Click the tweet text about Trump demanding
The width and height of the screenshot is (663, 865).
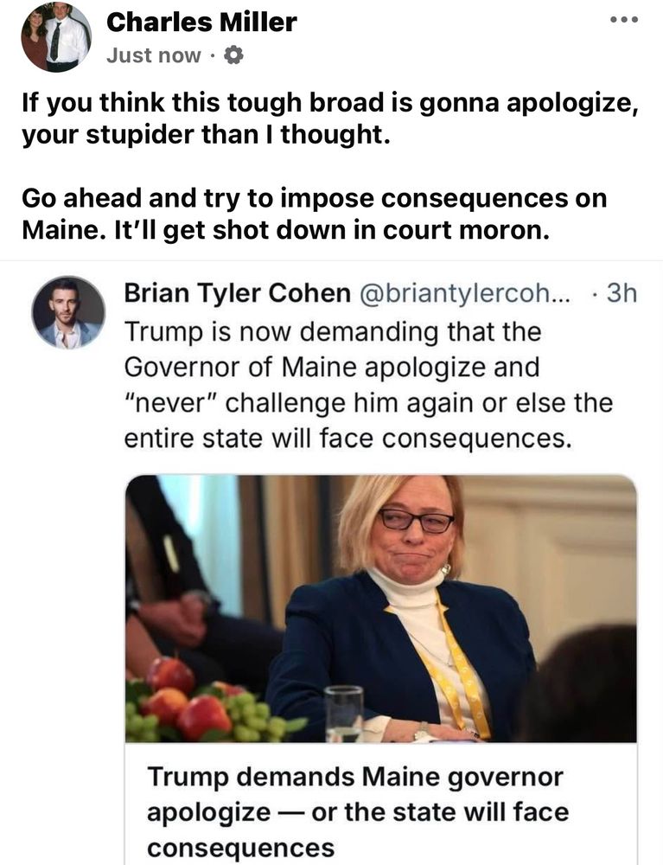point(368,384)
